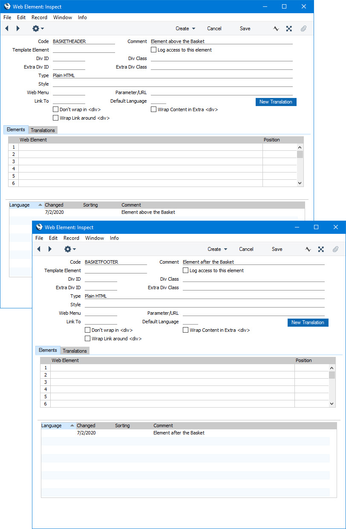Open attachments paperclip in BASKETHEADER window
This screenshot has height=529, width=346.
[x=303, y=29]
